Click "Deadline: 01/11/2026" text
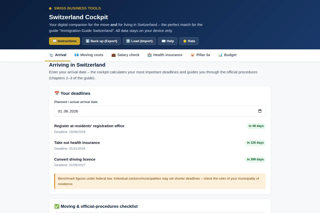 [x=70, y=149]
